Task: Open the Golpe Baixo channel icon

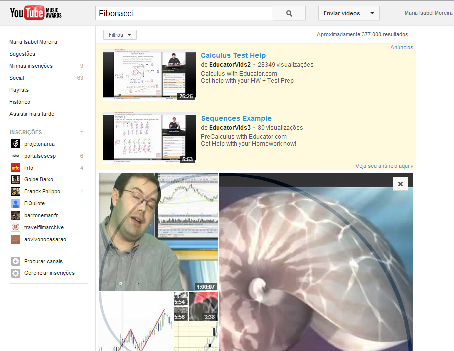Action: [16, 179]
